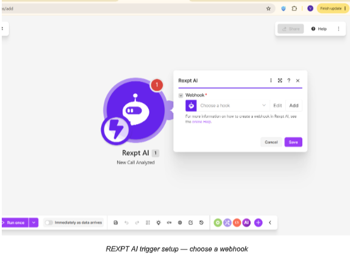The image size is (350, 256).
Task: Open the dialog's question mark help
Action: click(x=289, y=81)
